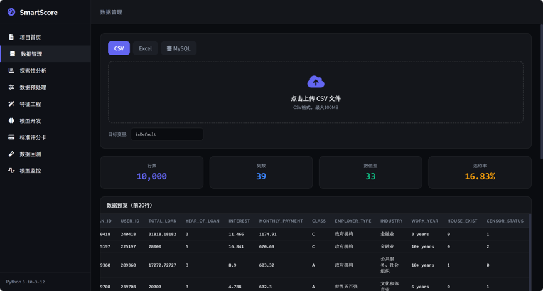Click the CLASS column header
This screenshot has height=291, width=543.
coord(319,221)
